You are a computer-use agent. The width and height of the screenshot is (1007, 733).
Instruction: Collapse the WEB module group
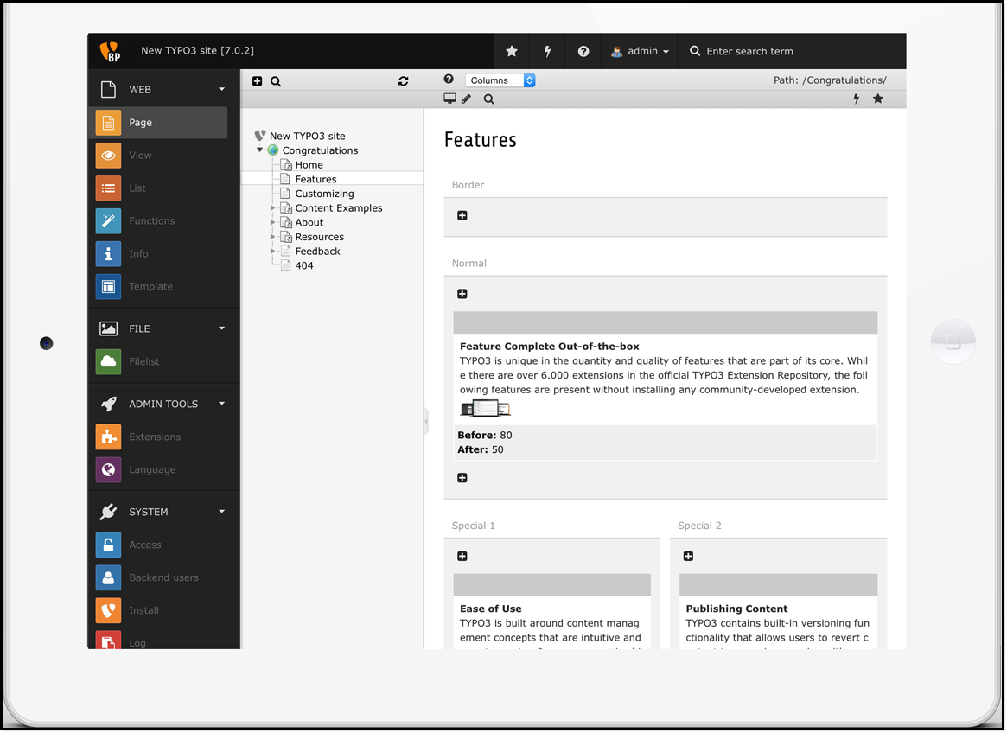pyautogui.click(x=221, y=90)
